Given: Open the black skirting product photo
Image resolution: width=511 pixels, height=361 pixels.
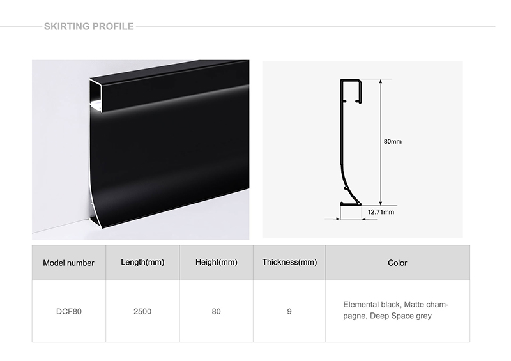Looking at the screenshot, I should (141, 150).
